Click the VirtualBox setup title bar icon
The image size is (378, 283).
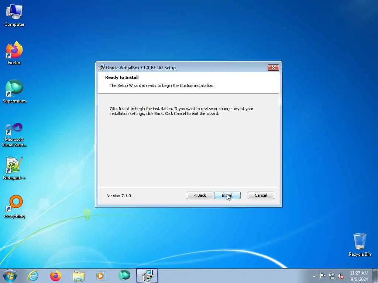point(102,68)
